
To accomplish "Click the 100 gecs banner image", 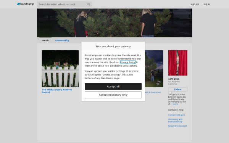I will pyautogui.click(x=114, y=23).
